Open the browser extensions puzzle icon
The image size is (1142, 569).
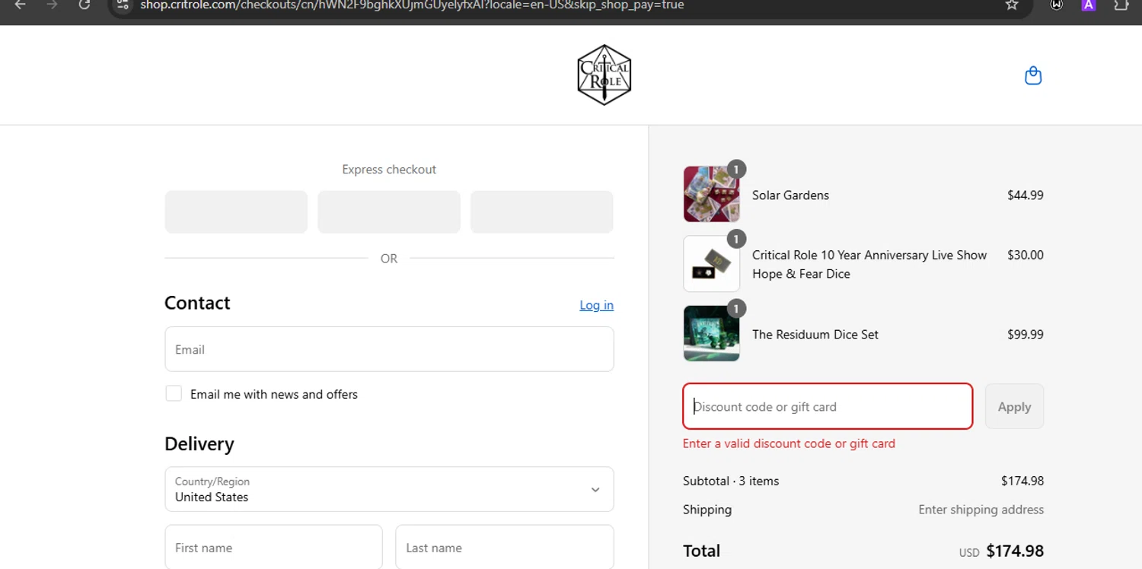point(1121,5)
